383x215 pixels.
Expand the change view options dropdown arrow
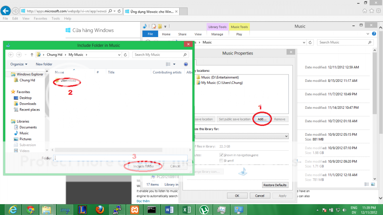coord(174,64)
